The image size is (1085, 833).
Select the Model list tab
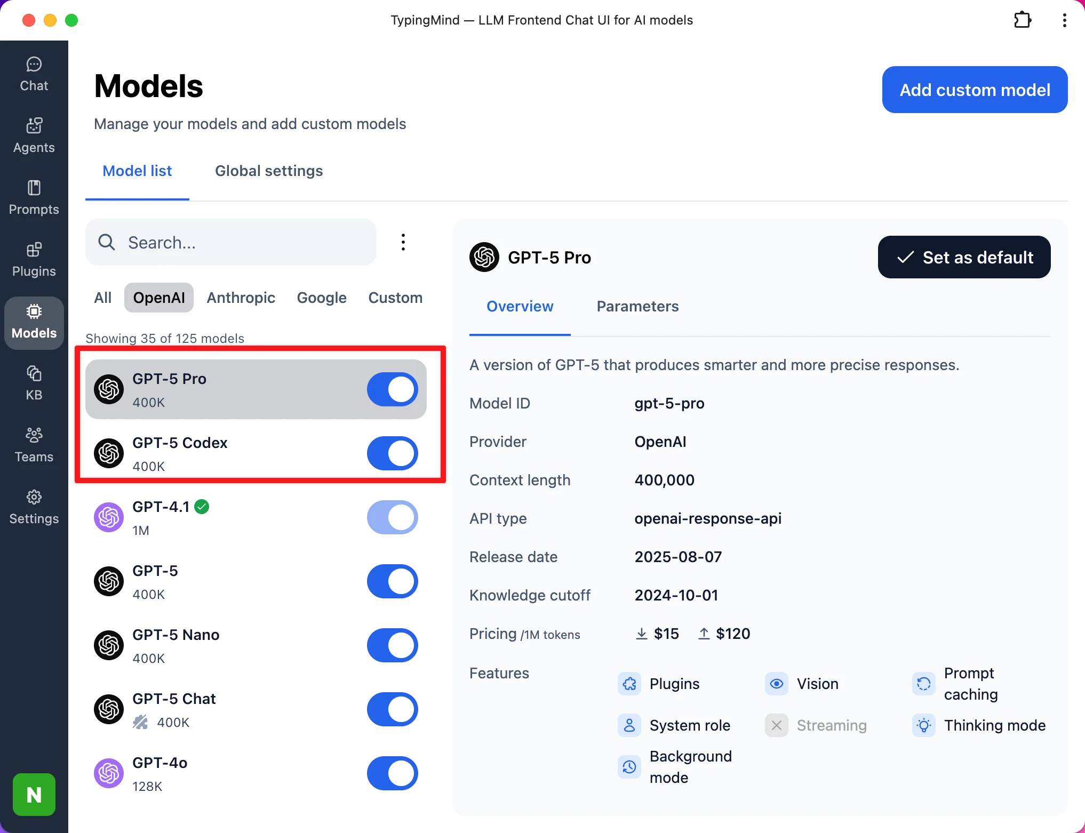pyautogui.click(x=137, y=171)
